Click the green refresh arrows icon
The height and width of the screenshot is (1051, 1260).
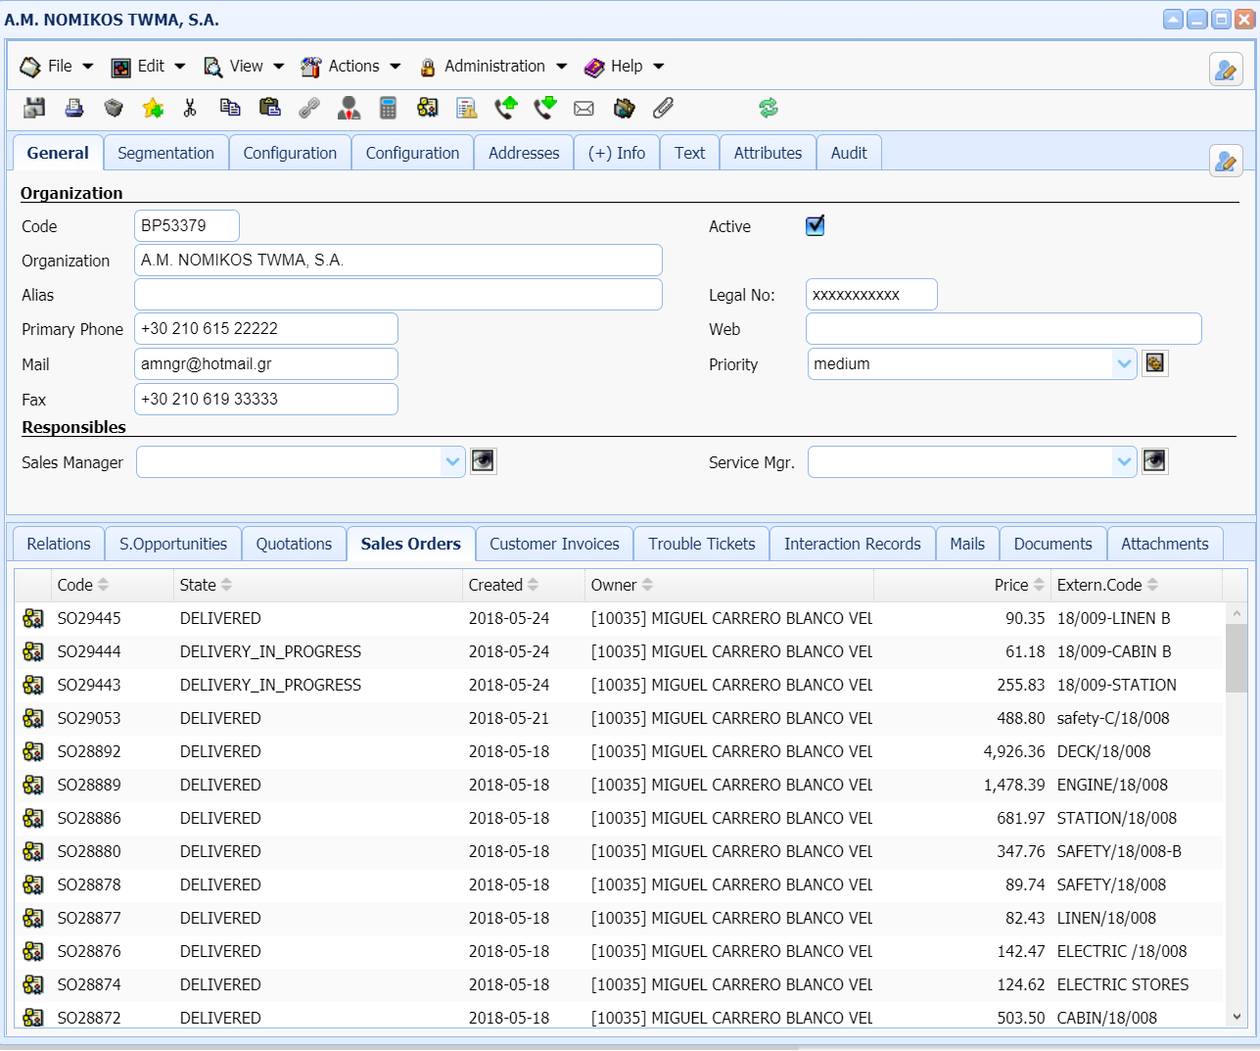[769, 109]
